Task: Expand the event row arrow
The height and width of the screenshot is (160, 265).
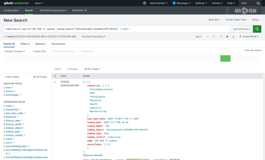Action: (x=55, y=82)
